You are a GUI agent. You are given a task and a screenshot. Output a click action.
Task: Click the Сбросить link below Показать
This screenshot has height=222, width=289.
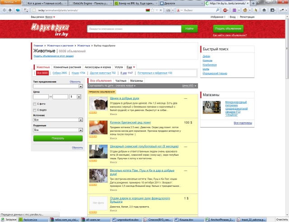pyautogui.click(x=77, y=148)
